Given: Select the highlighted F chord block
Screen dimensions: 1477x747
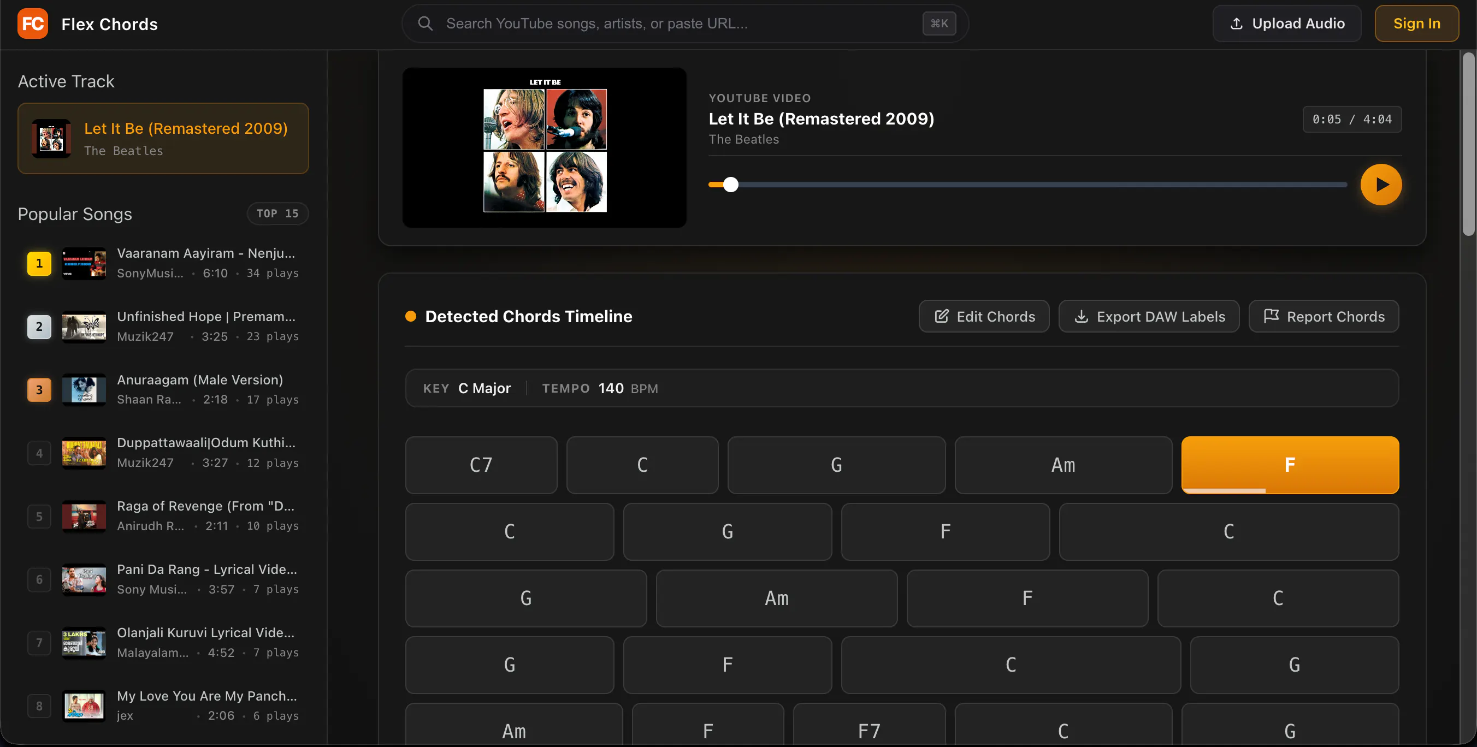Looking at the screenshot, I should pos(1290,465).
